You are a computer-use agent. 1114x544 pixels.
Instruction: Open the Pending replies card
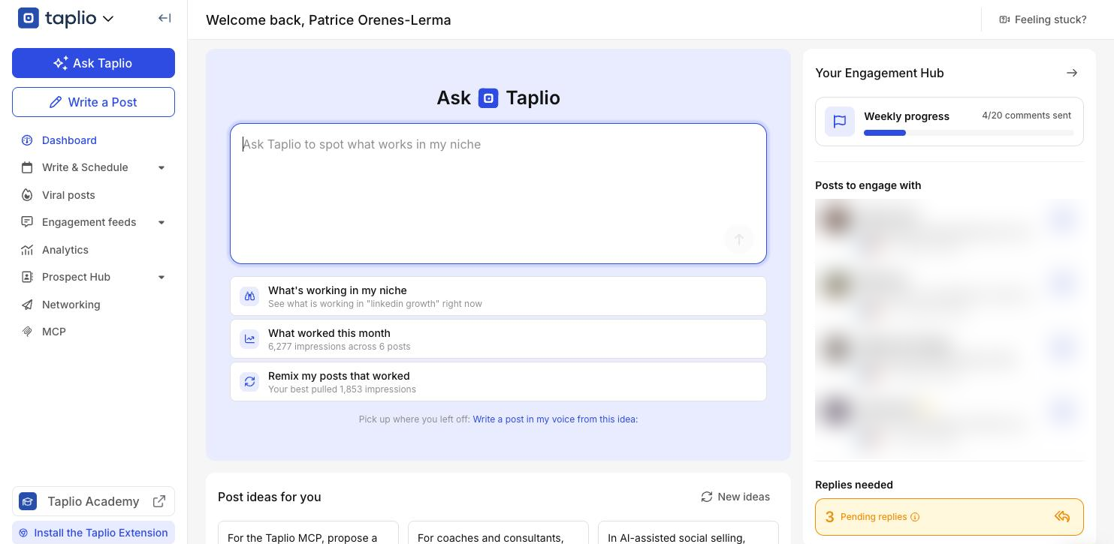coord(949,517)
